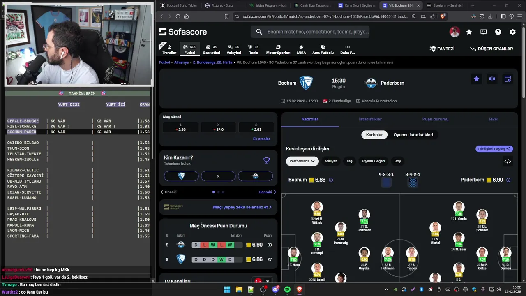Select Yaş lineup filter

coord(349,161)
